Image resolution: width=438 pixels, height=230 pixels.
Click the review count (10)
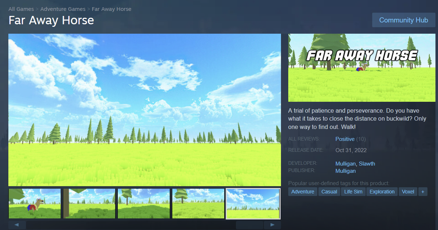click(x=361, y=139)
